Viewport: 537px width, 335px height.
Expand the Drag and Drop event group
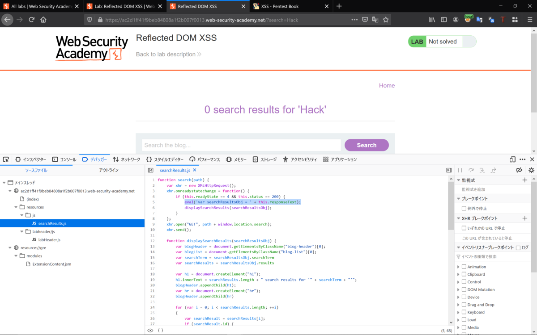(458, 305)
